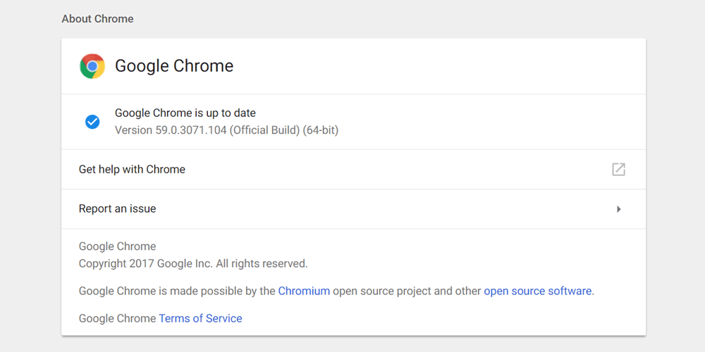Open the Chromium project link

pos(304,291)
